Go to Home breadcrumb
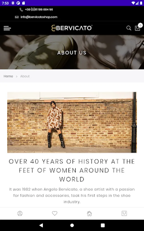This screenshot has height=231, width=144. 8,76
